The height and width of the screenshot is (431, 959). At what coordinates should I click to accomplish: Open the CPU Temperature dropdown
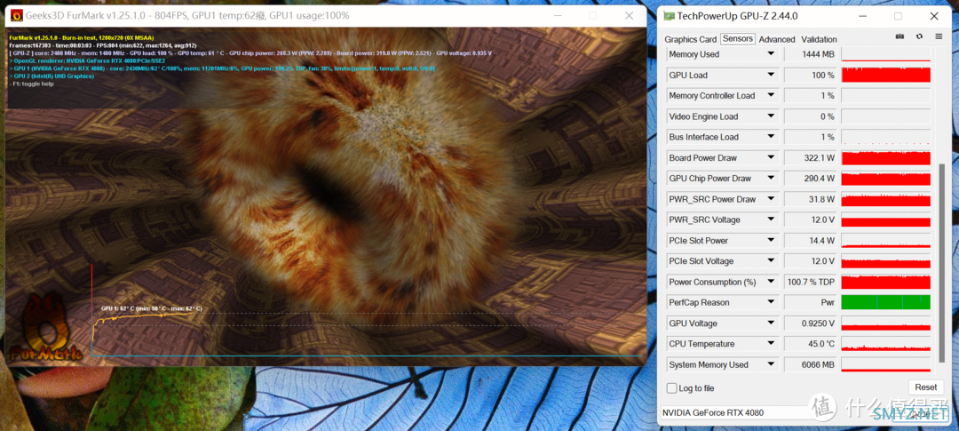pyautogui.click(x=772, y=343)
